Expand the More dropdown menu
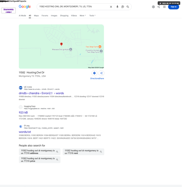This screenshot has height=187, width=184. 83,16
